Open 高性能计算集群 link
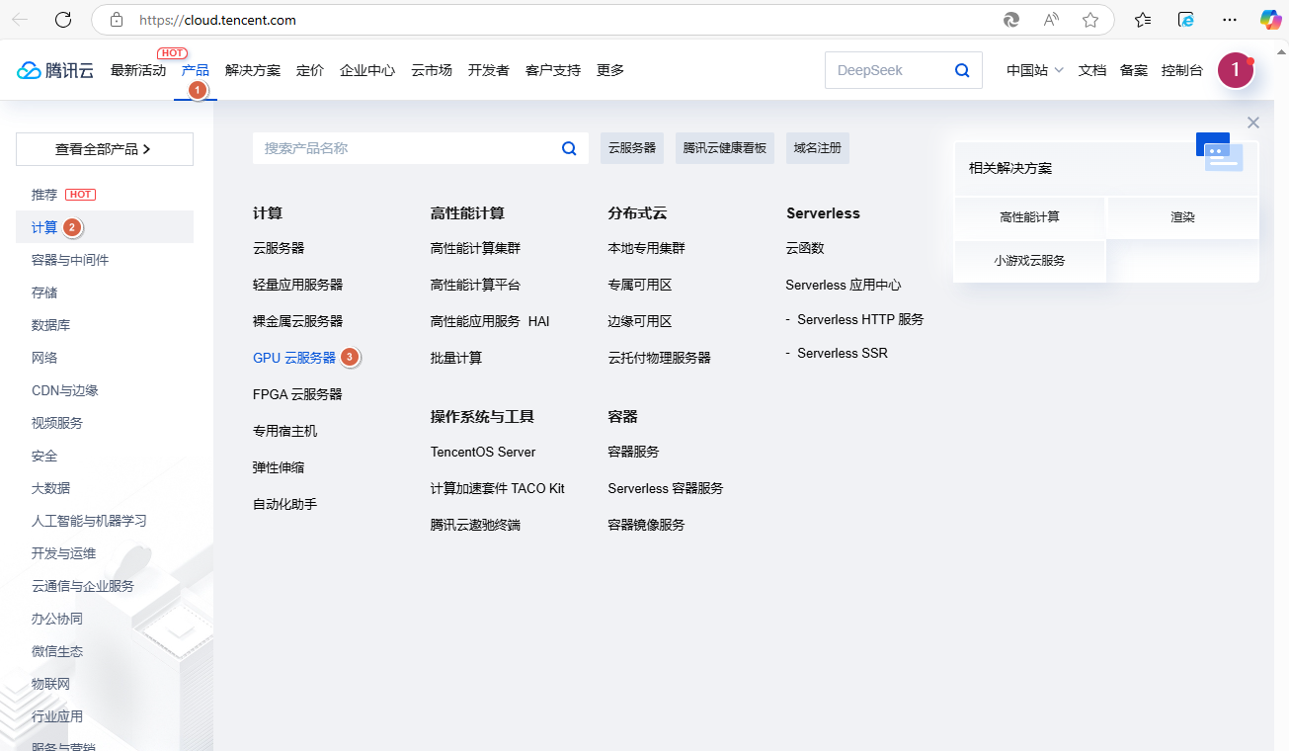Screen dimensions: 1289x751 [x=475, y=248]
